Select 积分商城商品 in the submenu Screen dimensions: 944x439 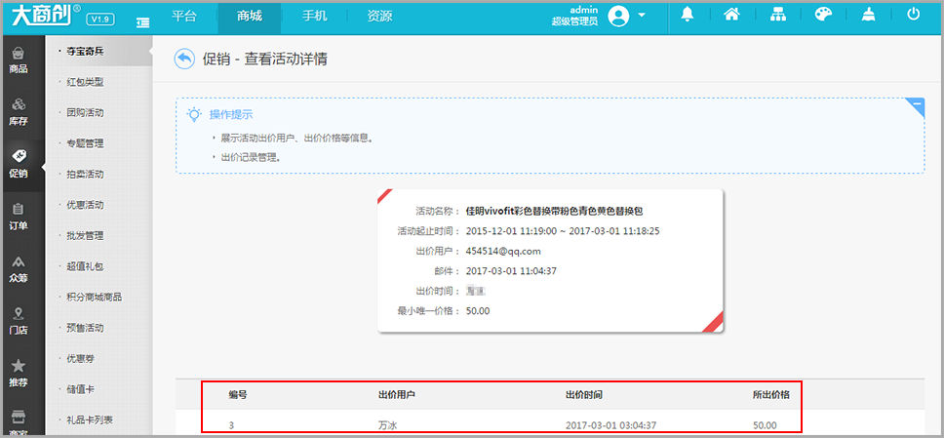[94, 297]
